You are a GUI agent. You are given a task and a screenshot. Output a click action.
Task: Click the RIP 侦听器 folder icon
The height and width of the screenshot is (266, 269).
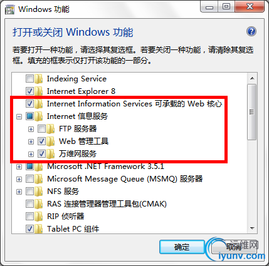coord(39,217)
